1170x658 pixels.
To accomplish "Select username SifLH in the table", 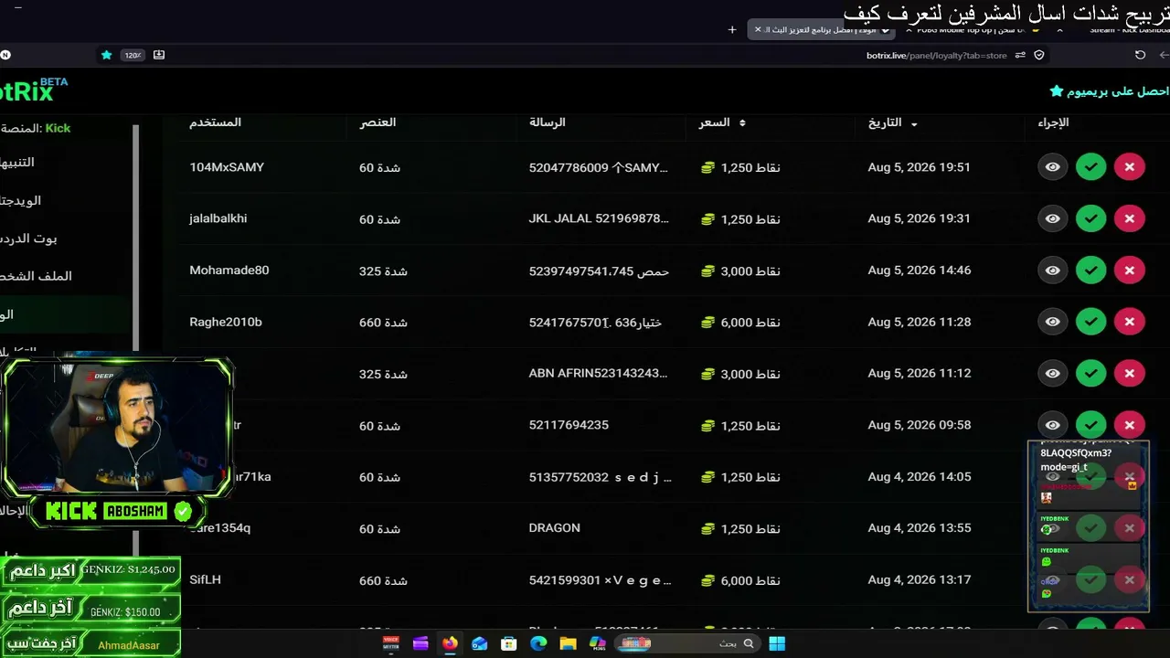I will pos(205,579).
